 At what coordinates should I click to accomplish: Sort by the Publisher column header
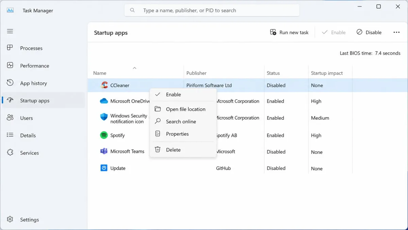[x=196, y=73]
